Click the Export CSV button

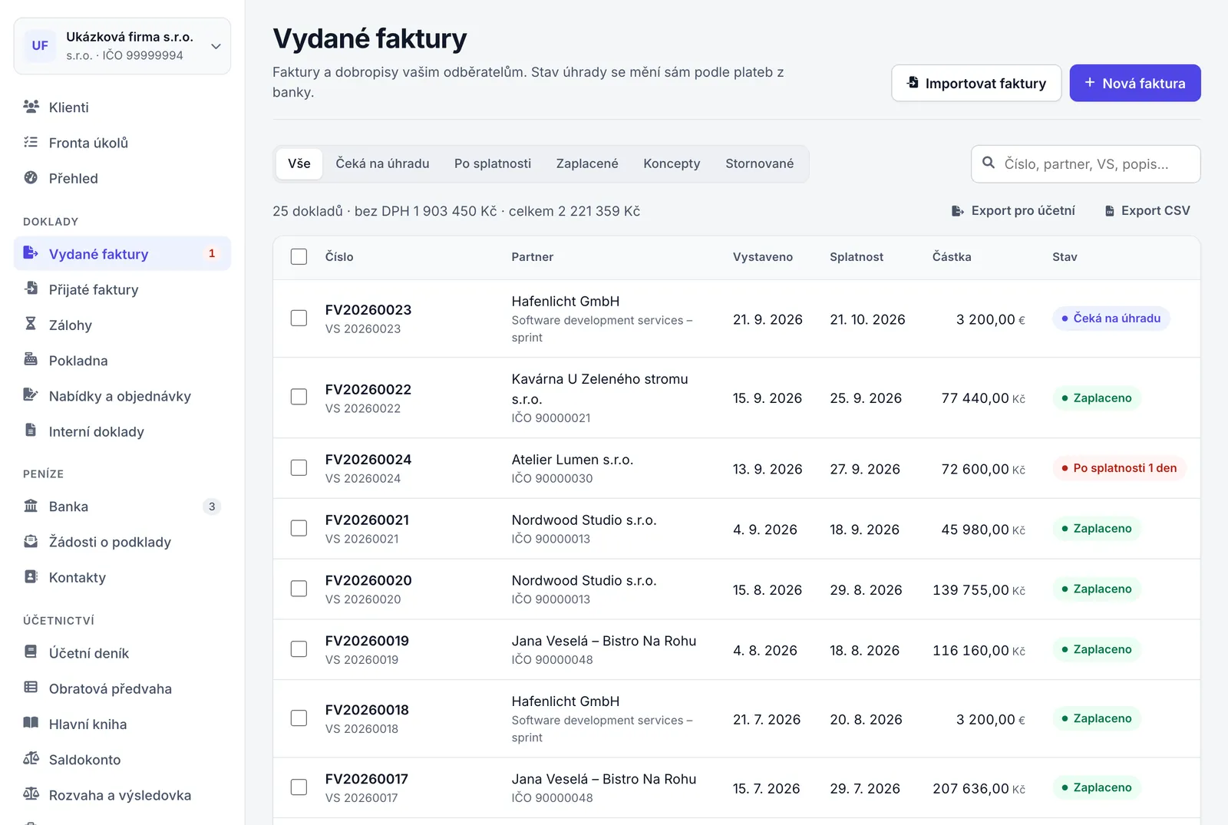[1147, 210]
